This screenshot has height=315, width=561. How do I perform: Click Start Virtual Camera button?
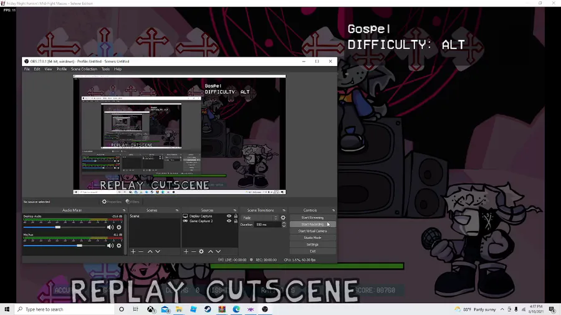pyautogui.click(x=312, y=231)
